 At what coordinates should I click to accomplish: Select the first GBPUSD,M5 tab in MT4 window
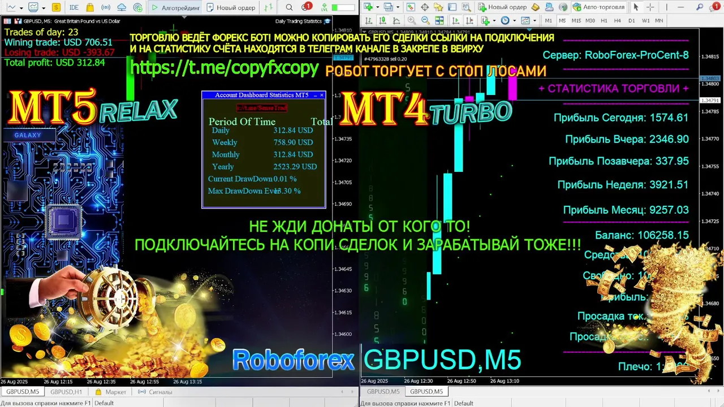tap(383, 392)
